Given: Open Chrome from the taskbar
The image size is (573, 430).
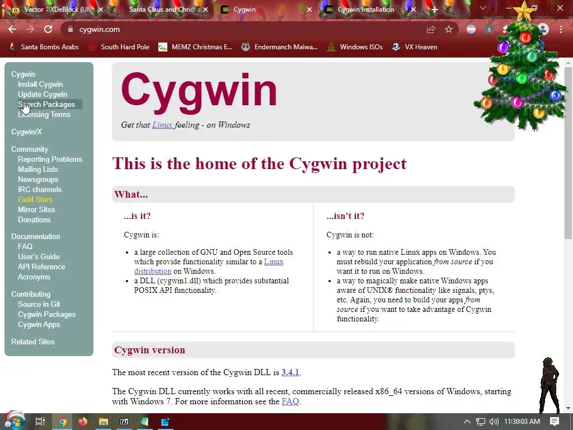Looking at the screenshot, I should [63, 422].
